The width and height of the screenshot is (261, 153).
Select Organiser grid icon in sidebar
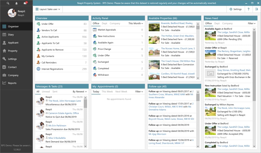(x=4, y=26)
